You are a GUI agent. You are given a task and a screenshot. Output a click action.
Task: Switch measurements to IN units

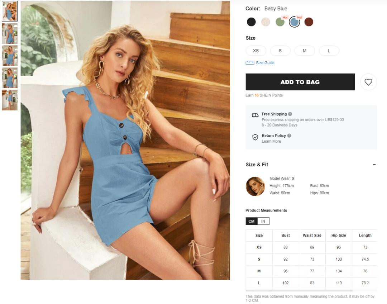263,221
